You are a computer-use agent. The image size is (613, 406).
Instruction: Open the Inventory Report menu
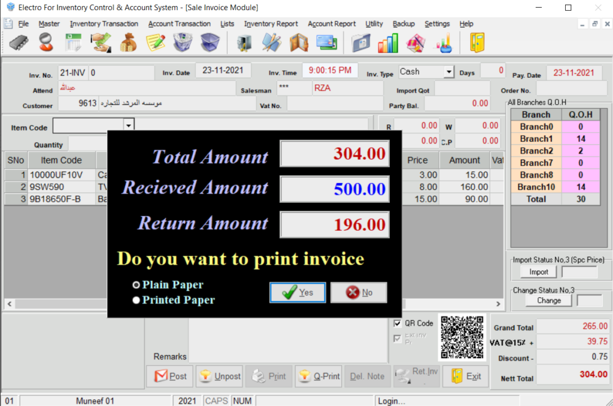click(x=271, y=24)
